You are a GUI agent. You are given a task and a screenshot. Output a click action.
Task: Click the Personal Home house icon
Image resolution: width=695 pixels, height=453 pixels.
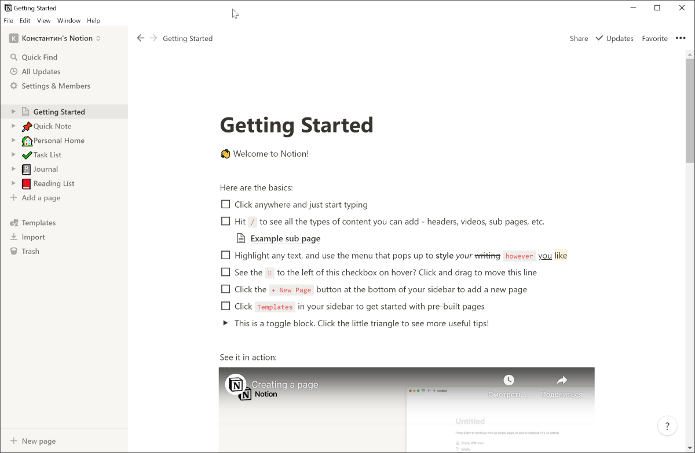27,141
